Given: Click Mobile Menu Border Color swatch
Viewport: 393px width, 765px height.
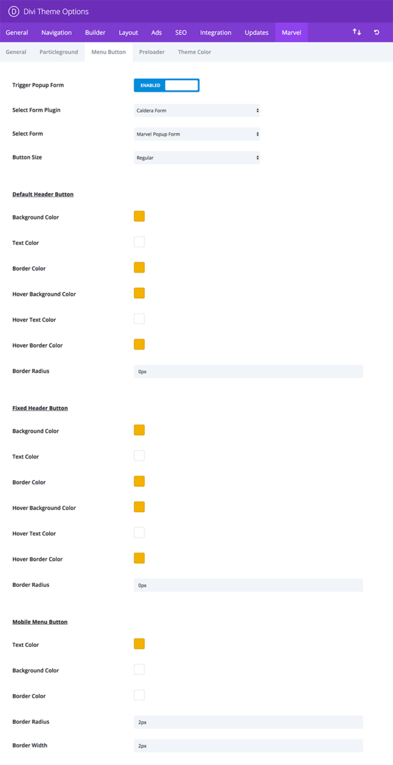Looking at the screenshot, I should [x=139, y=695].
